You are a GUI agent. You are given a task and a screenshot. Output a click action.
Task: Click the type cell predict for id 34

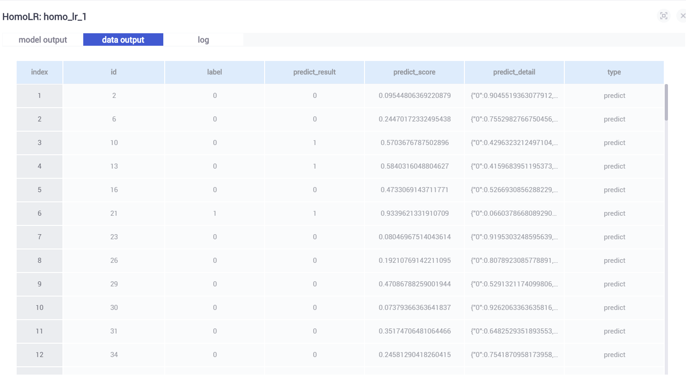614,355
